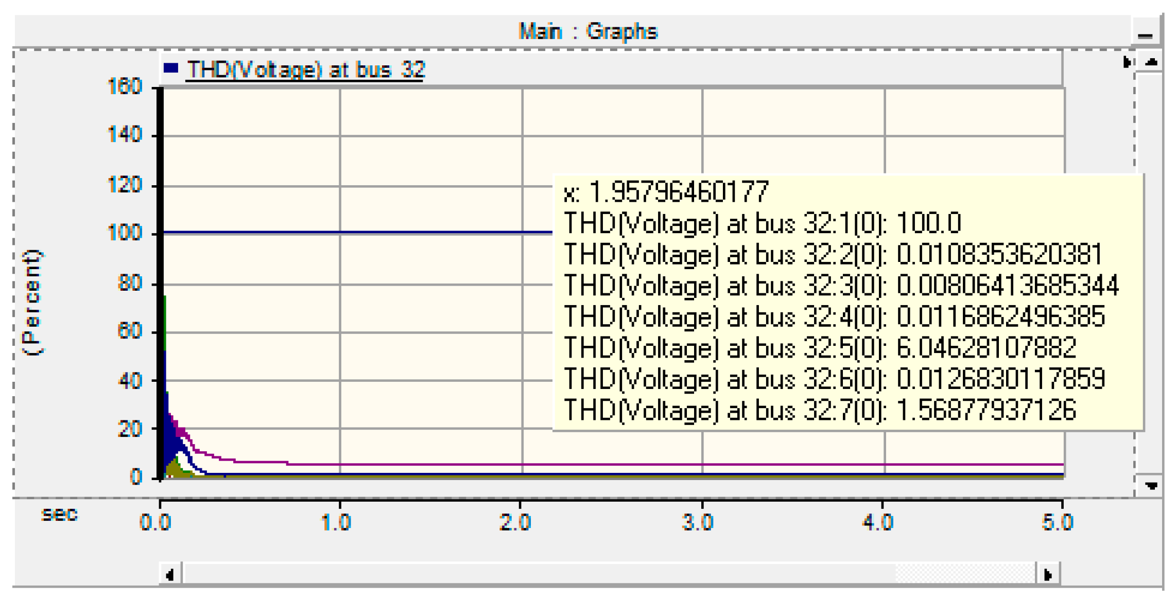Click the small black triangle marker above graph

click(x=1128, y=61)
